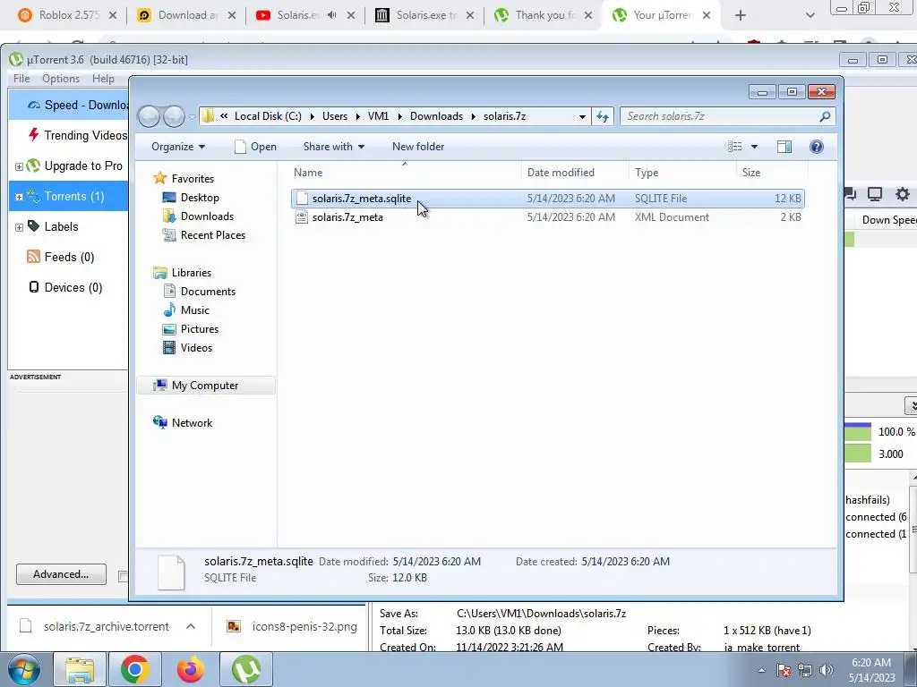
Task: Expand the Torrents (1) tree node
Action: [x=19, y=197]
